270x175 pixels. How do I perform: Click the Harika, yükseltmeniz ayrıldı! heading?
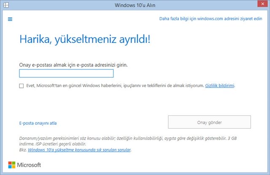point(85,39)
